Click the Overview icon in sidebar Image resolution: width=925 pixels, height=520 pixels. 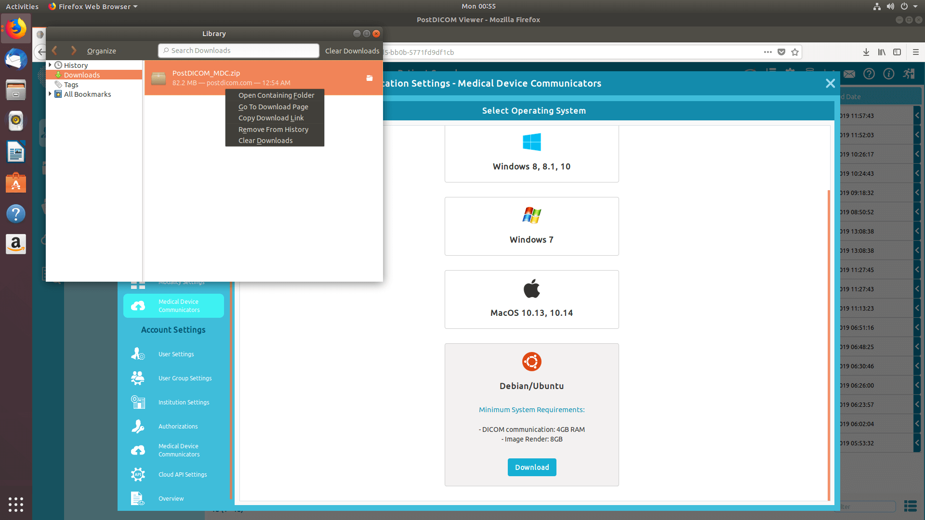(138, 499)
